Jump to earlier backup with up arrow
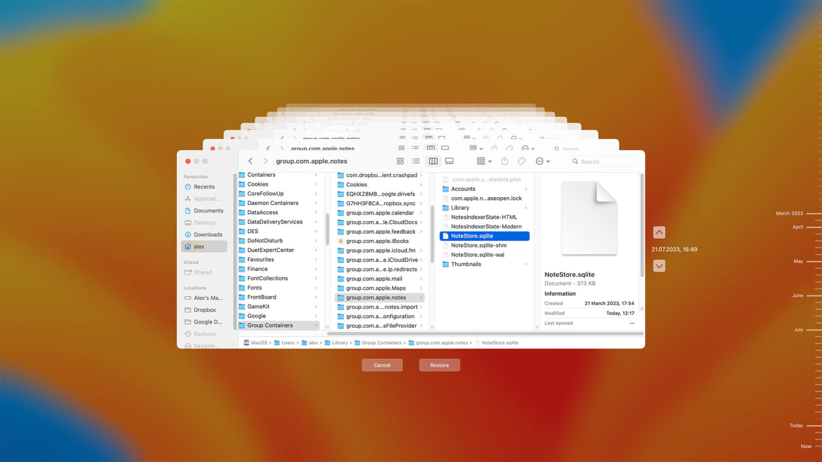 point(659,233)
